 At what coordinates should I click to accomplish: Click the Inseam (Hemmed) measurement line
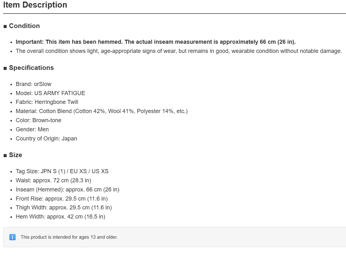tap(67, 190)
